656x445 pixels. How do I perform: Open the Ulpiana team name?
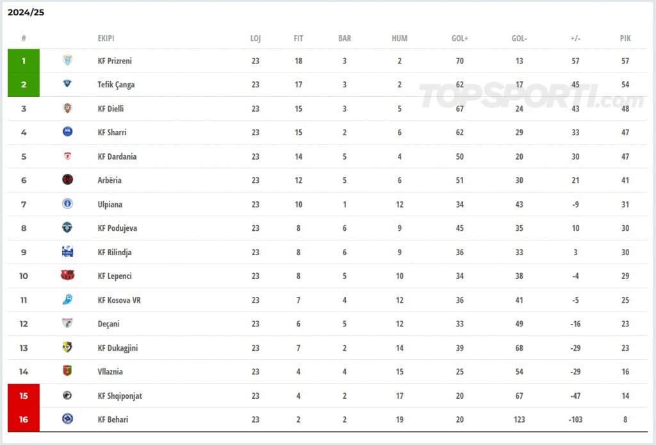coord(110,205)
